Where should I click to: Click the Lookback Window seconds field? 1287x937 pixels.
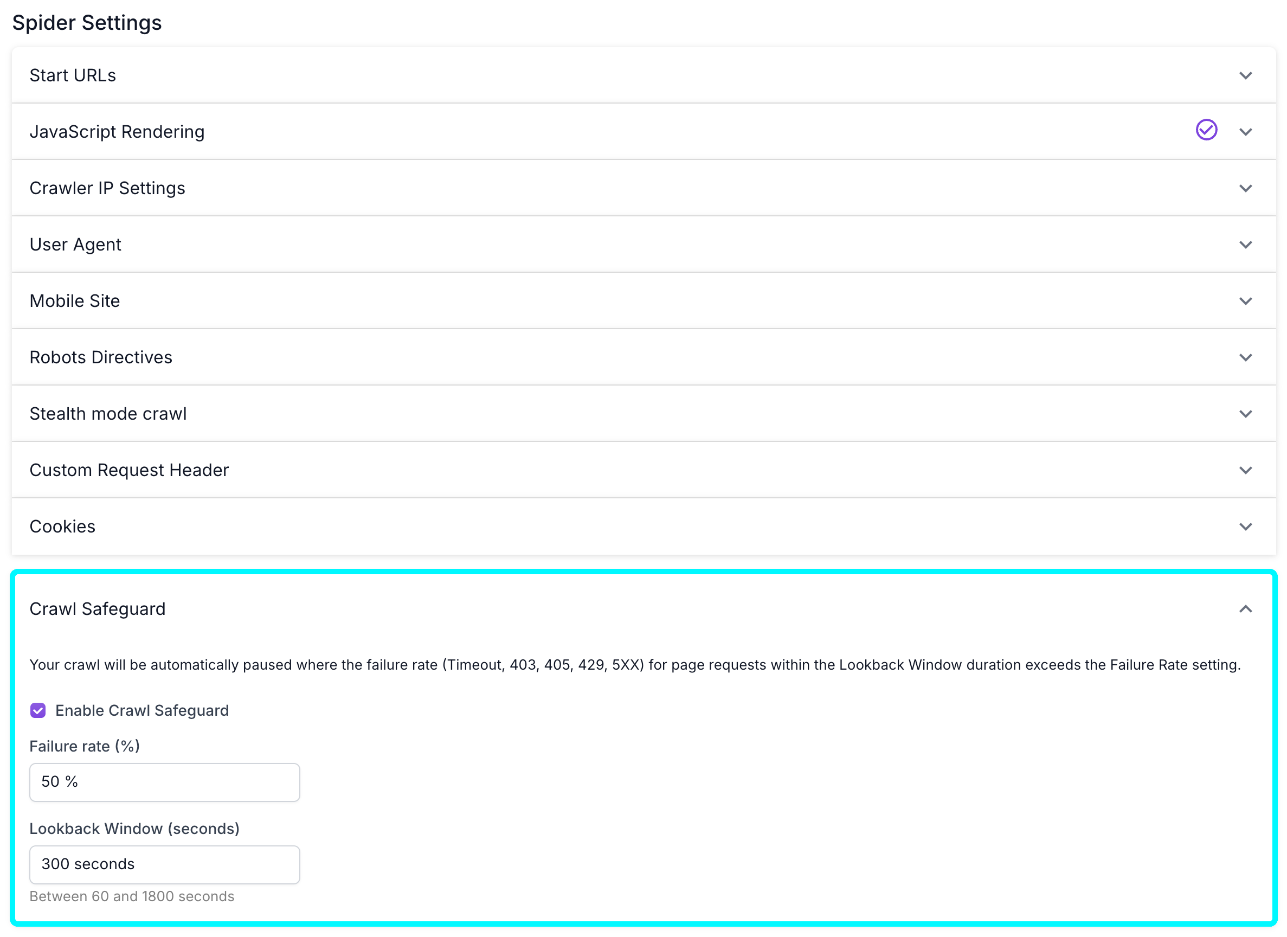pos(165,864)
